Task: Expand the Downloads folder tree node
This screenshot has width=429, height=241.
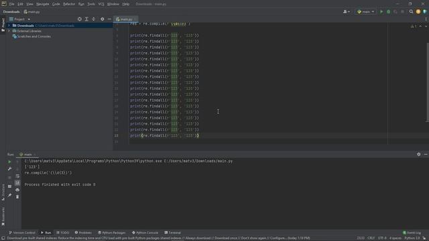Action: (x=9, y=25)
